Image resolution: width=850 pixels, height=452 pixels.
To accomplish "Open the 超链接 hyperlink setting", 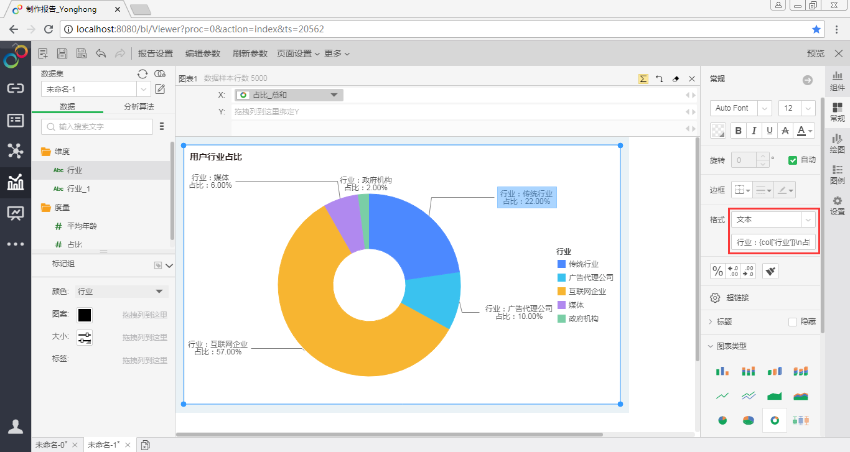I will coord(729,298).
